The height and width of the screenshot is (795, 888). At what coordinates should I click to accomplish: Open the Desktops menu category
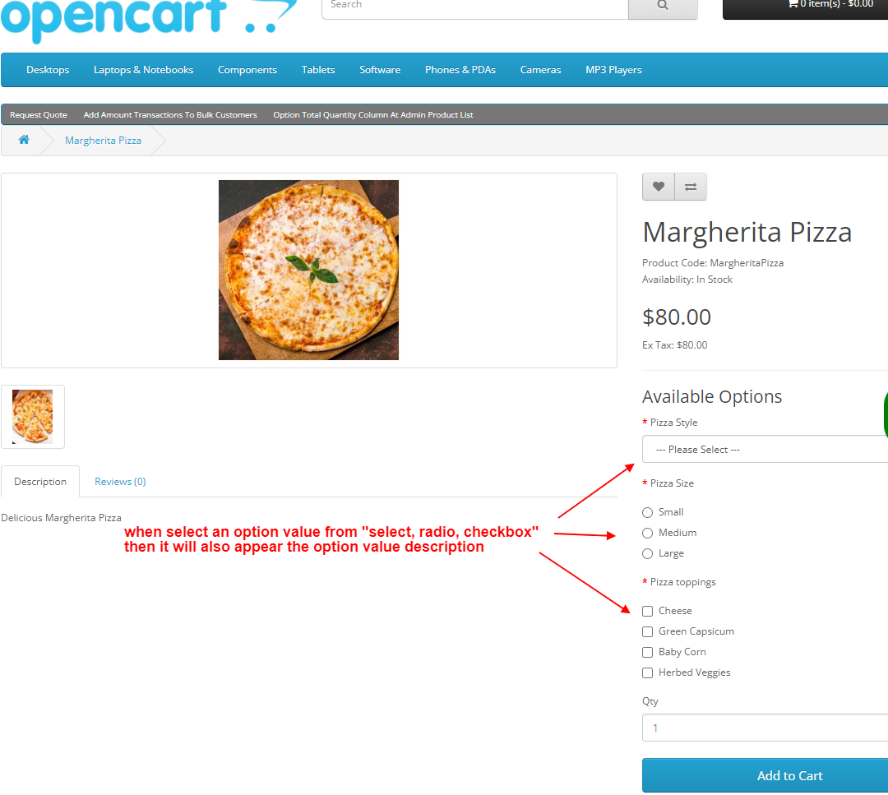48,70
